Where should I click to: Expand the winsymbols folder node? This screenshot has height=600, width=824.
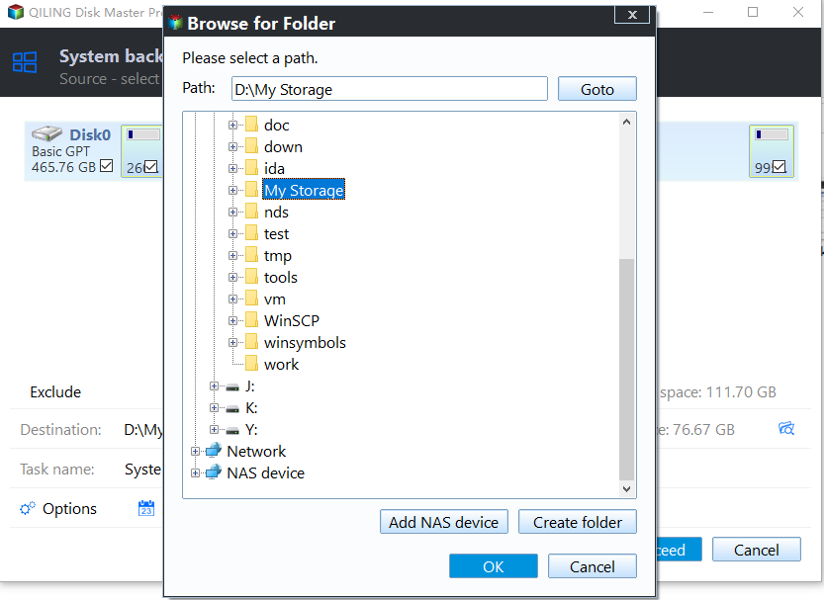(x=232, y=343)
